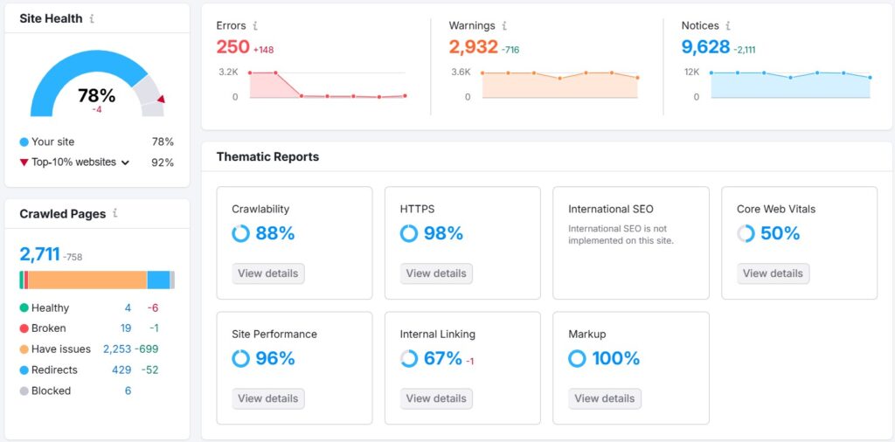The width and height of the screenshot is (895, 442).
Task: Open Site Performance View details
Action: click(x=268, y=398)
